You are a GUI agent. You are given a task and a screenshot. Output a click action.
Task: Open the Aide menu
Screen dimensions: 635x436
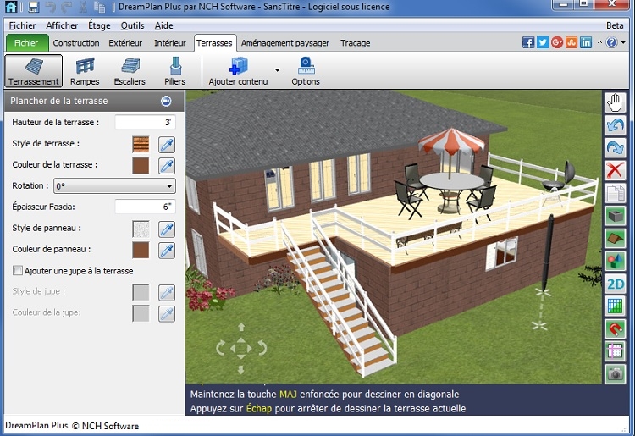(x=164, y=25)
